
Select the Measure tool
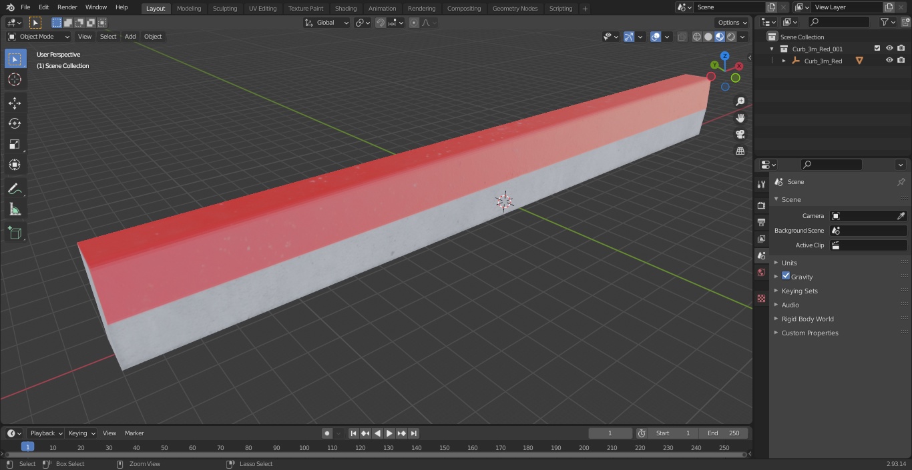pos(15,210)
